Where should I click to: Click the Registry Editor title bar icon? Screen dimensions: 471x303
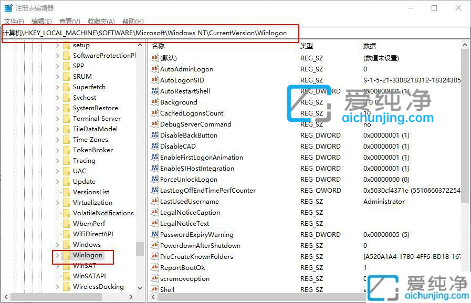click(x=8, y=8)
